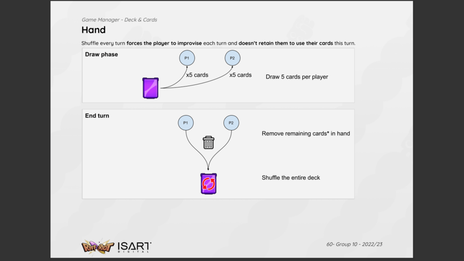Click the "x5 cards" label below P1

point(197,75)
